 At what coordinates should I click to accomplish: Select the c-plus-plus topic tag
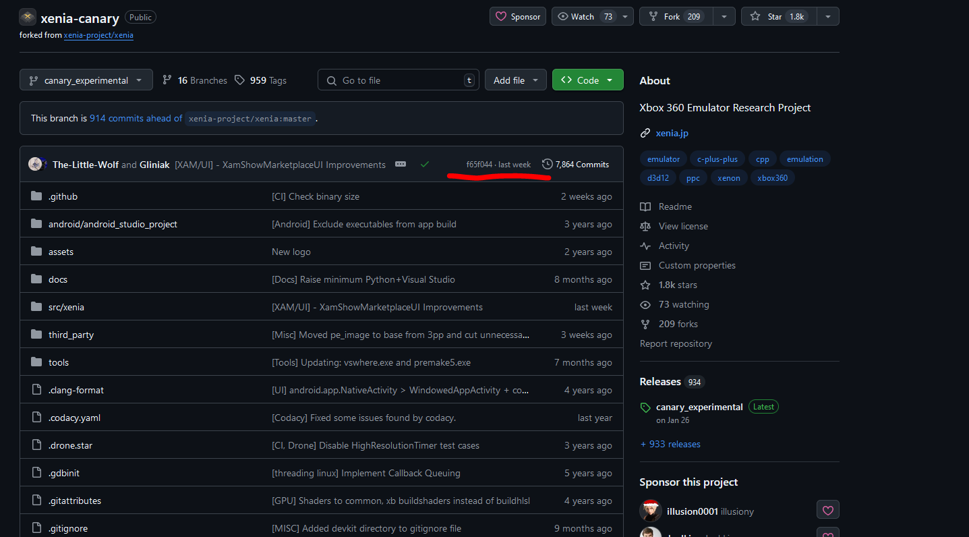tap(717, 159)
